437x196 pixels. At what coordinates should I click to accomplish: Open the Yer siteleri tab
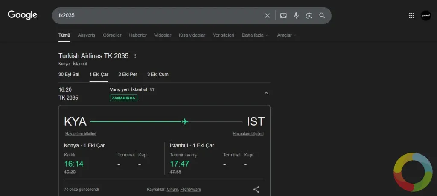(224, 35)
